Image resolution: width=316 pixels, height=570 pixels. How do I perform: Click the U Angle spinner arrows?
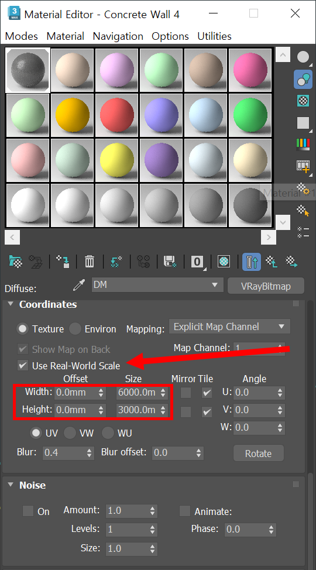click(280, 393)
